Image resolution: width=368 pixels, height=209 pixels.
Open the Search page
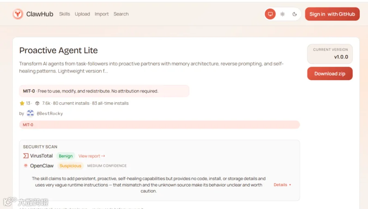121,14
